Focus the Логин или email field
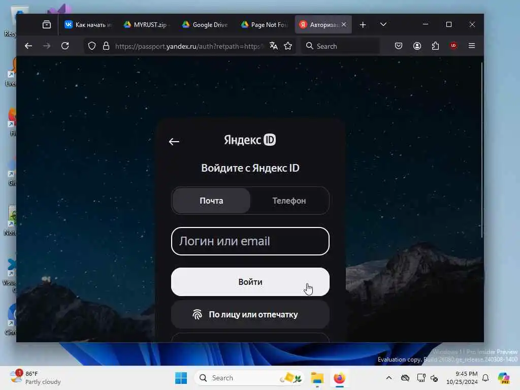Image resolution: width=520 pixels, height=390 pixels. point(250,241)
